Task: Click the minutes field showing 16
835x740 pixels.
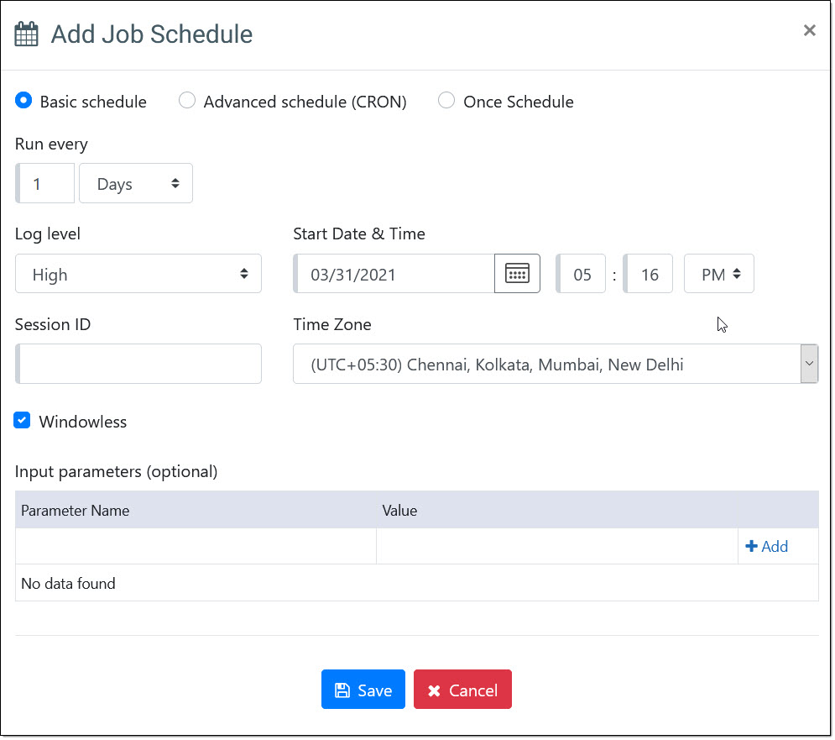Action: pos(648,274)
